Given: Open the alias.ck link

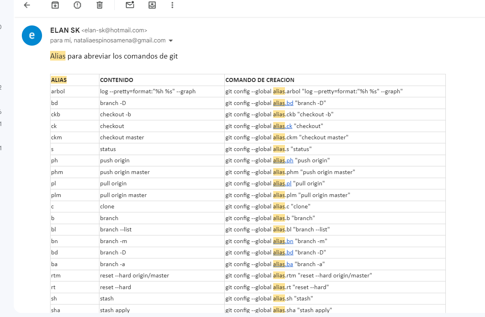Looking at the screenshot, I should [283, 126].
